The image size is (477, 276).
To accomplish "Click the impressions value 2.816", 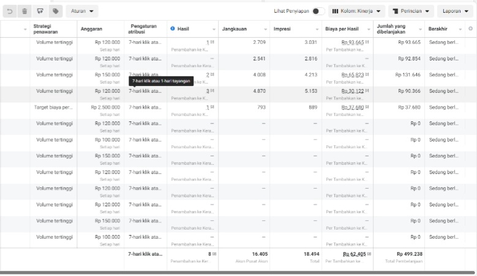I will tap(311, 59).
